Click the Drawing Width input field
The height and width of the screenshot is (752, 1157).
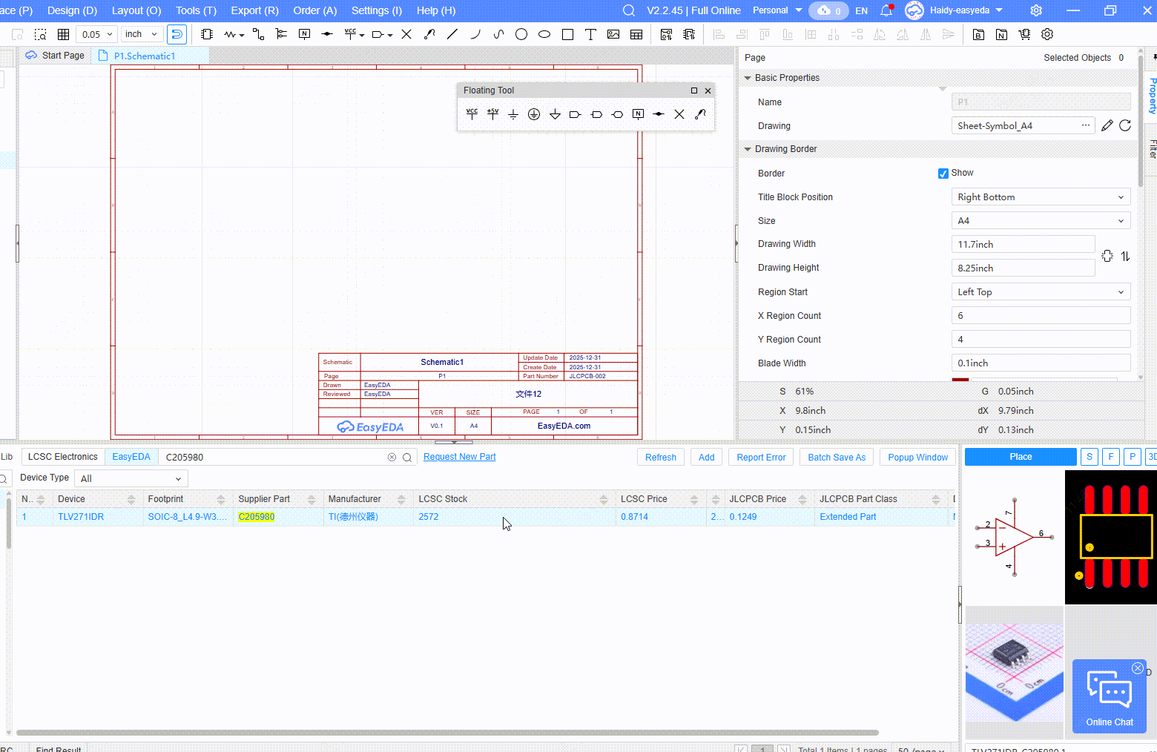[x=1022, y=245]
